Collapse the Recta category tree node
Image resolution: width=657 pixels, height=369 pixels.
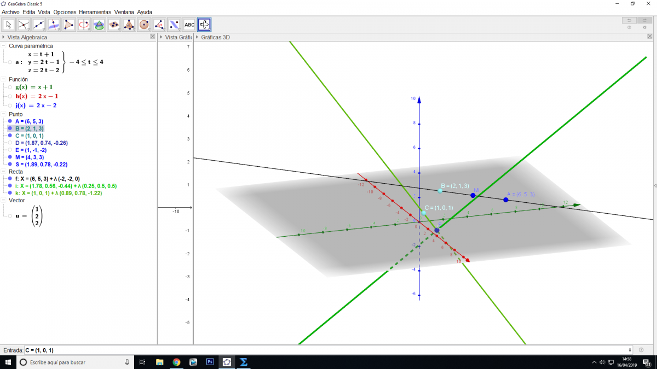pyautogui.click(x=4, y=172)
